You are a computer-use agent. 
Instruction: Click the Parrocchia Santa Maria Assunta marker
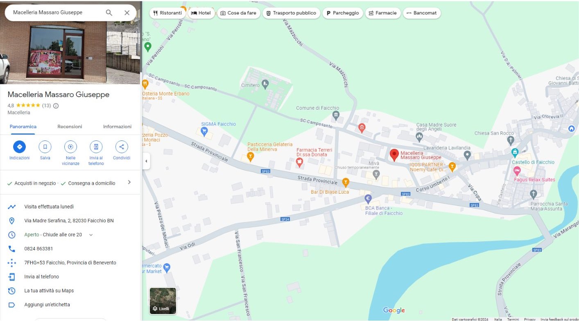533,194
